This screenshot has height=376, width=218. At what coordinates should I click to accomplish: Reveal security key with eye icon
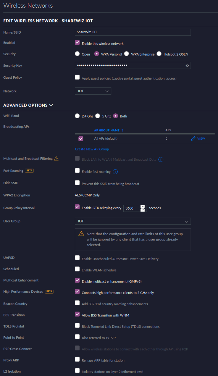187,66
